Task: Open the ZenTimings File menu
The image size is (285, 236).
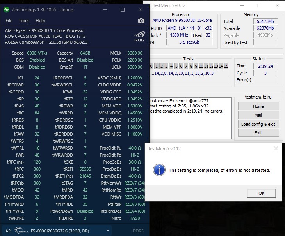Action: point(9,21)
